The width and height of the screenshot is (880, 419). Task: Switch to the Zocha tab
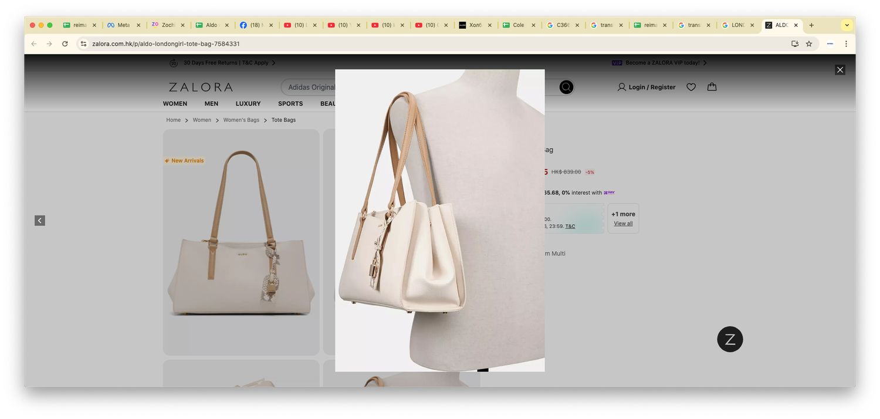pyautogui.click(x=168, y=25)
